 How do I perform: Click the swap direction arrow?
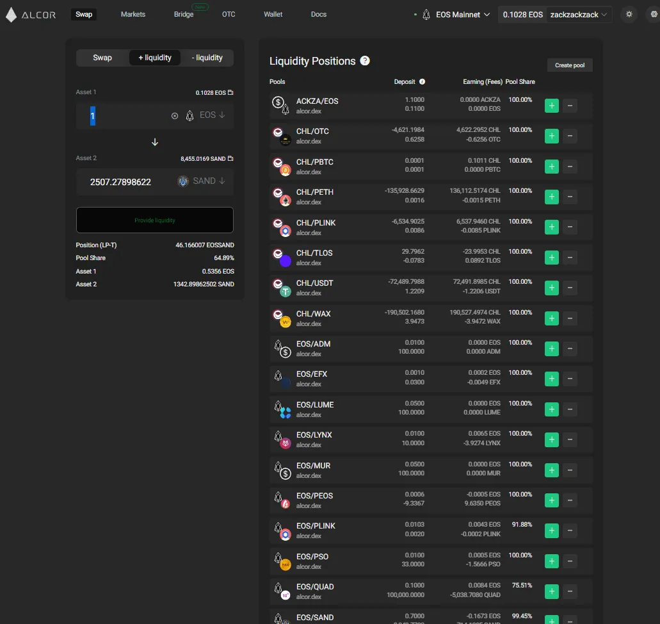tap(155, 142)
